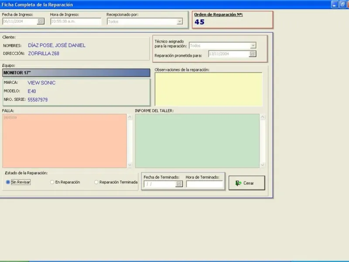Click the yellow Observaciones de la reparación box
This screenshot has height=262, width=349.
pyautogui.click(x=209, y=89)
